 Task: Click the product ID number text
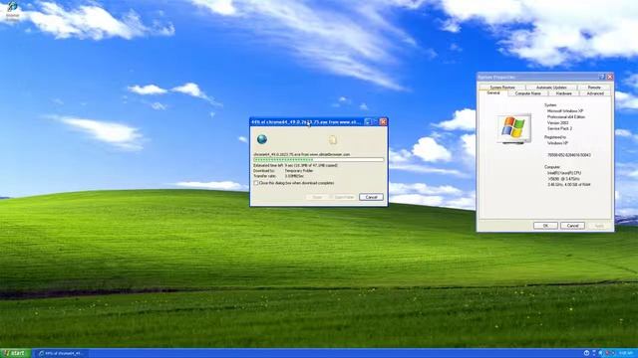[569, 155]
